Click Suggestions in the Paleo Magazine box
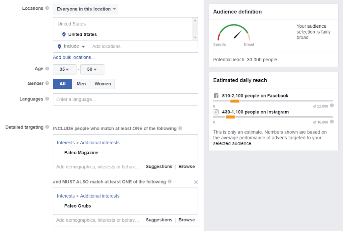Image resolution: width=343 pixels, height=231 pixels. [x=159, y=166]
